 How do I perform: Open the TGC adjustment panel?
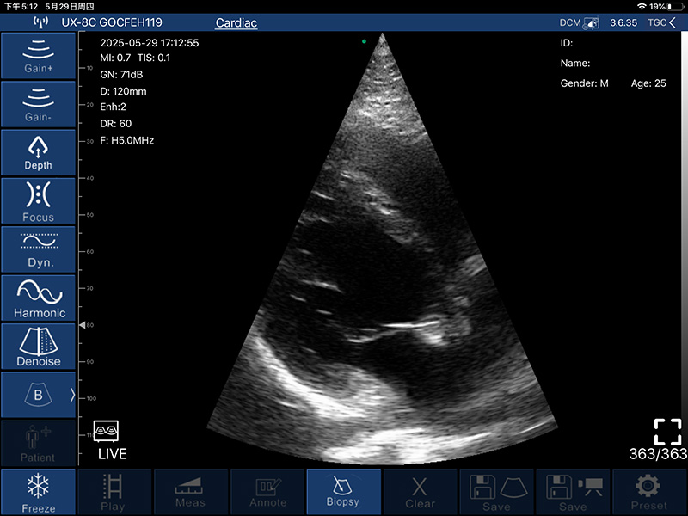coord(660,22)
